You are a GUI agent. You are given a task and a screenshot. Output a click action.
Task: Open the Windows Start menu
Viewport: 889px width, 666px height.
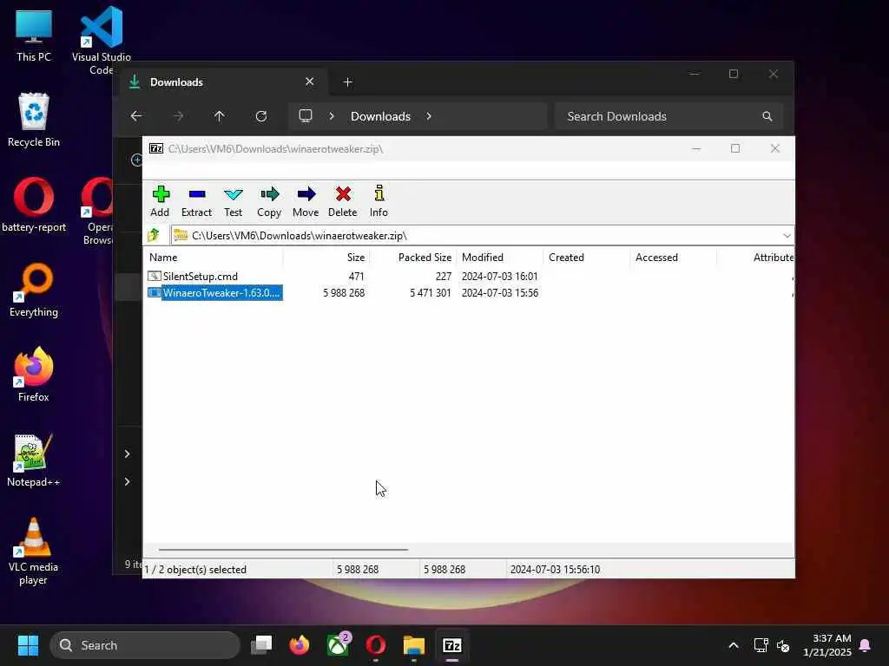tap(28, 645)
